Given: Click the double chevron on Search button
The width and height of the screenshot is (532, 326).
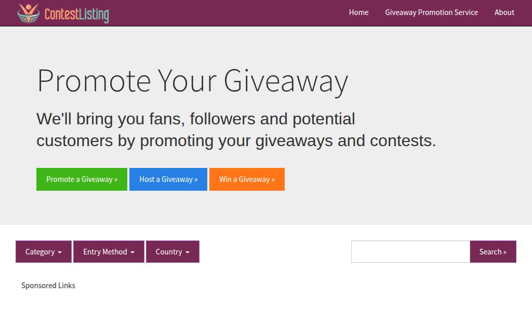Looking at the screenshot, I should [x=505, y=252].
